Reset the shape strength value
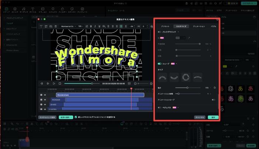The height and width of the screenshot is (149, 259). [x=215, y=88]
